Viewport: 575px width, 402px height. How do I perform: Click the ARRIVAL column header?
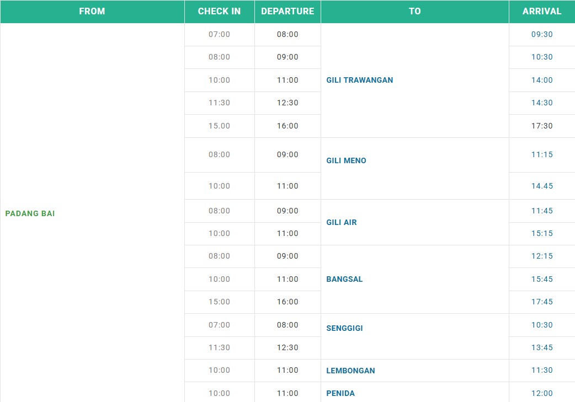(541, 11)
